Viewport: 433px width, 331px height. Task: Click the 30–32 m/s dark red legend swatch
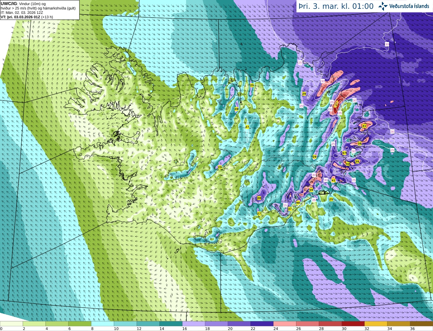[353, 324]
